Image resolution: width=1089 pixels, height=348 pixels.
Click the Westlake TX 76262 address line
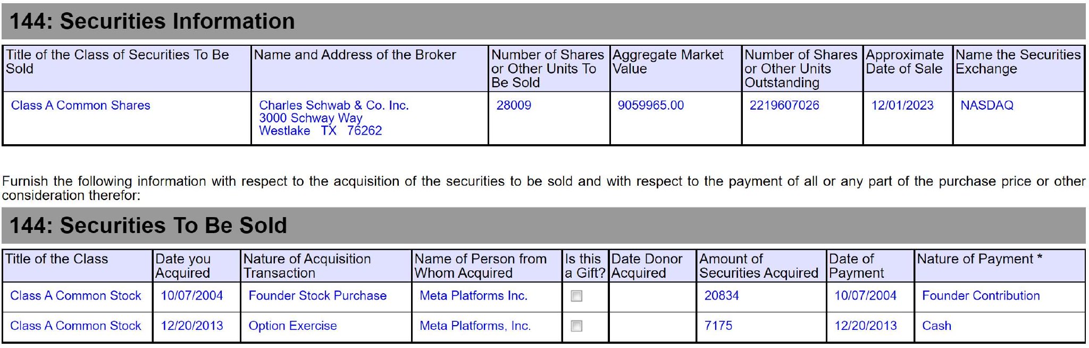321,131
